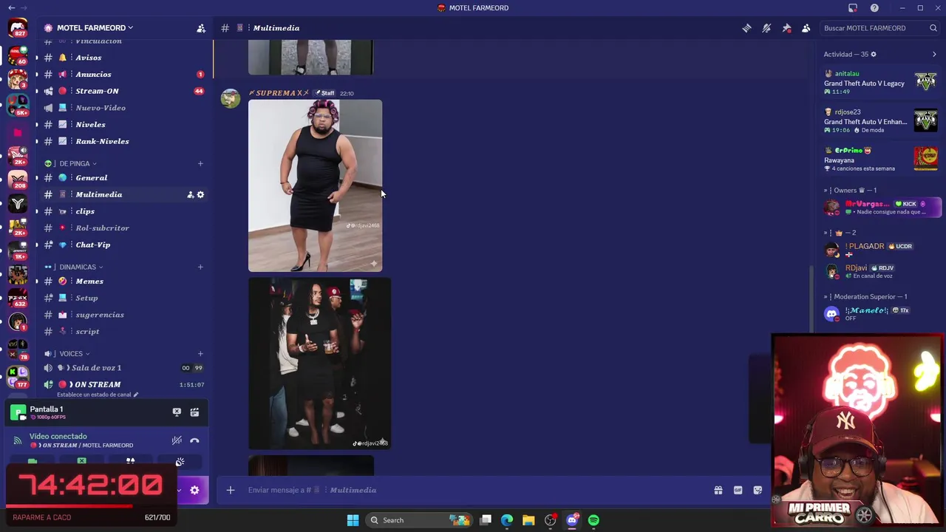Click the plus attach button in message bar
Image resolution: width=946 pixels, height=532 pixels.
(231, 490)
